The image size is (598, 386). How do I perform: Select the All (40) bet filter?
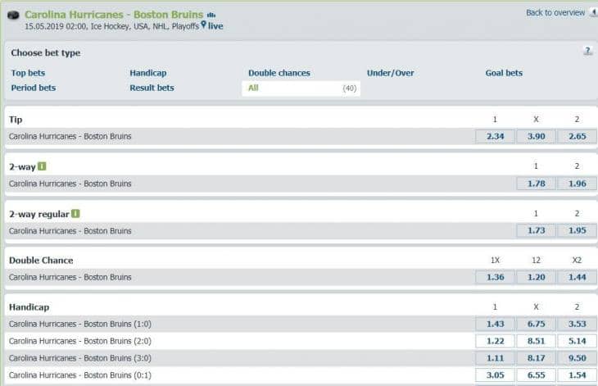301,88
